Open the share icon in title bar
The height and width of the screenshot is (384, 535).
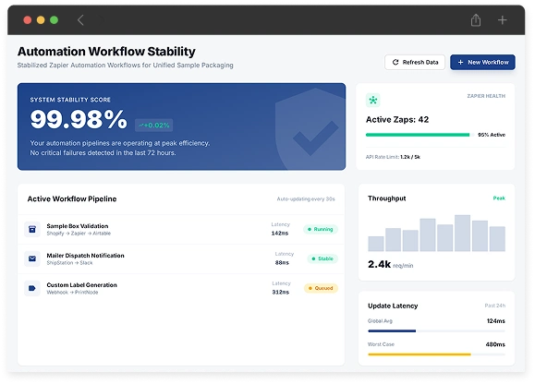(x=476, y=20)
